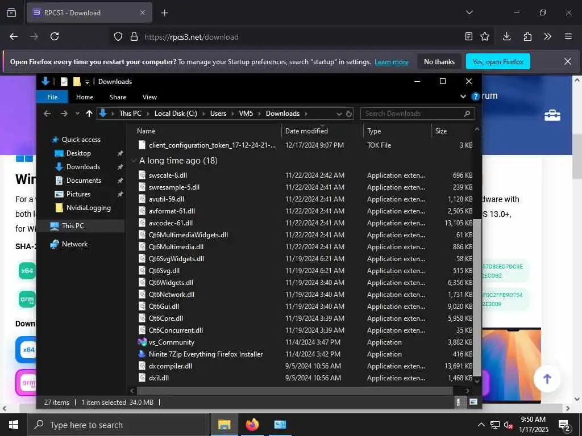The width and height of the screenshot is (582, 436).
Task: Toggle Firefox reader view icon
Action: click(469, 36)
